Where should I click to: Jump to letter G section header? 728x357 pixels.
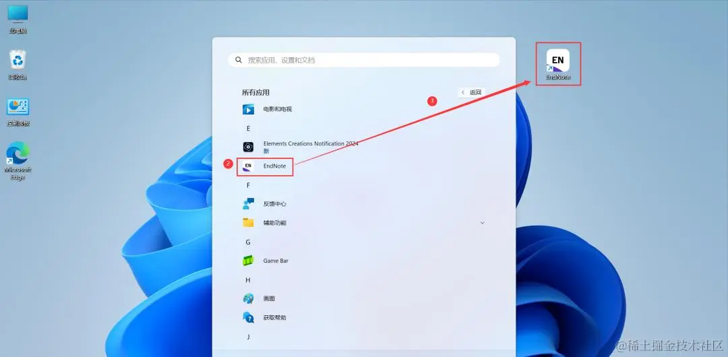click(248, 242)
